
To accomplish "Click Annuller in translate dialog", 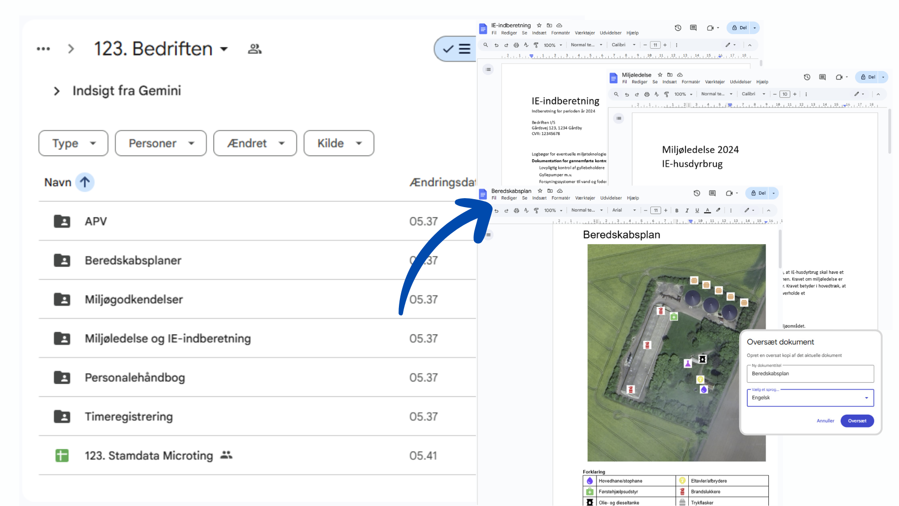I will [825, 421].
